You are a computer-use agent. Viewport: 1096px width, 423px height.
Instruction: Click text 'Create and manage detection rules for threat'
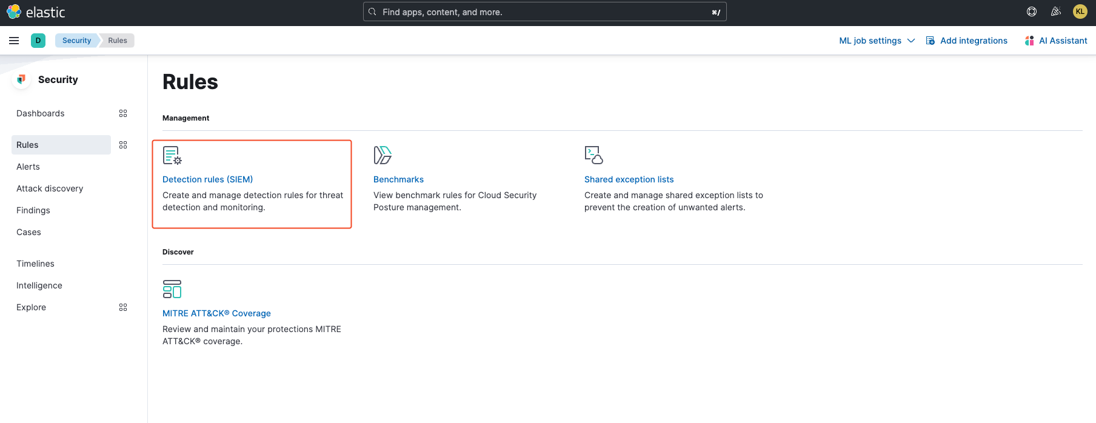click(x=253, y=195)
